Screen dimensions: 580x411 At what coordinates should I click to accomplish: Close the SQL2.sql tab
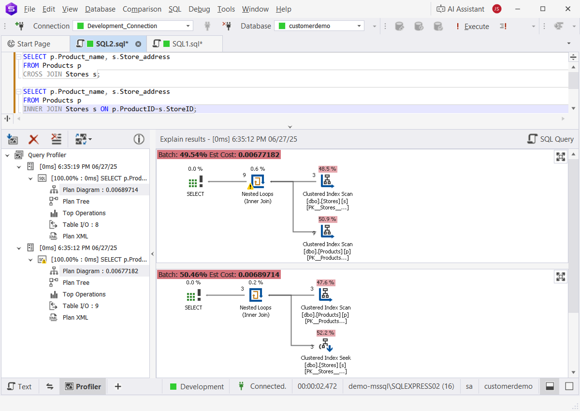pos(138,44)
